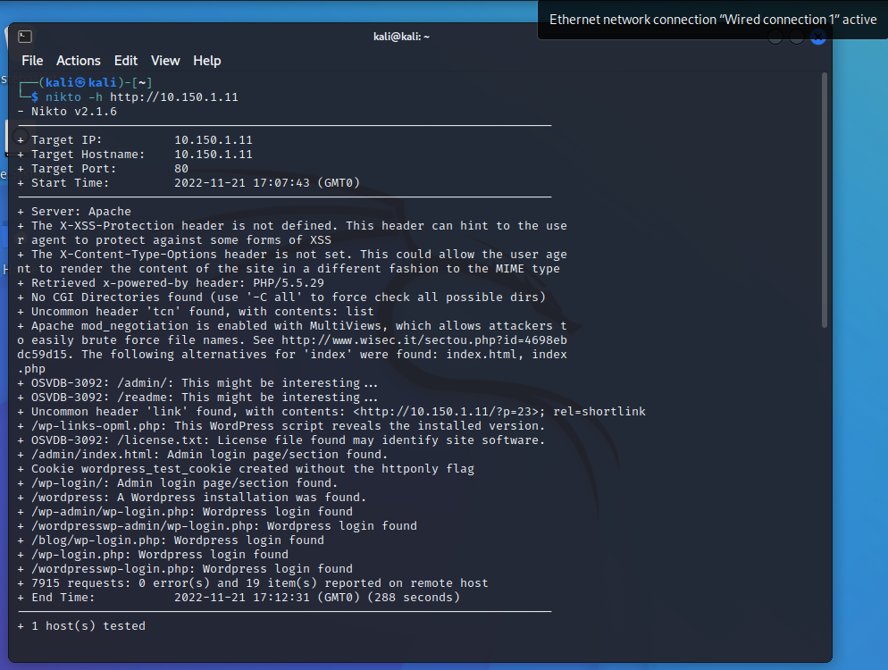Open the File menu
This screenshot has width=888, height=670.
(x=32, y=61)
